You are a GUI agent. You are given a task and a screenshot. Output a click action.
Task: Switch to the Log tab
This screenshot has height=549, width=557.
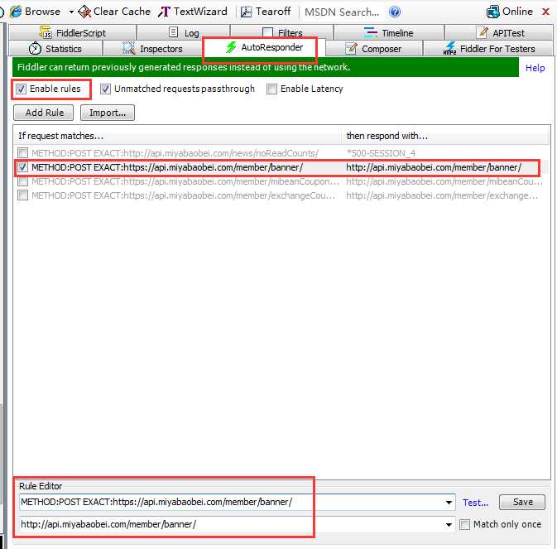click(x=183, y=32)
